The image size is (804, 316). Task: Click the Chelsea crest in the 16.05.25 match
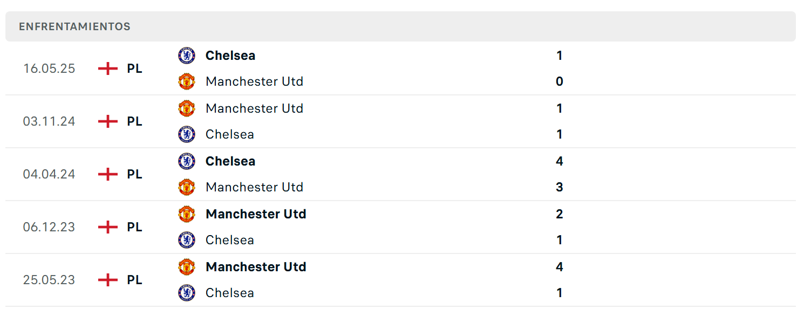[x=187, y=56]
